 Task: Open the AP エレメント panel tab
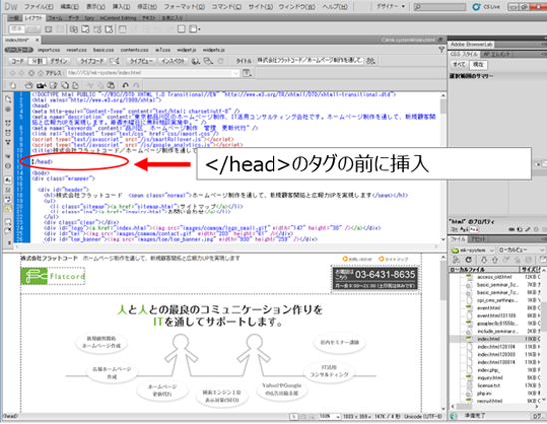pos(497,54)
